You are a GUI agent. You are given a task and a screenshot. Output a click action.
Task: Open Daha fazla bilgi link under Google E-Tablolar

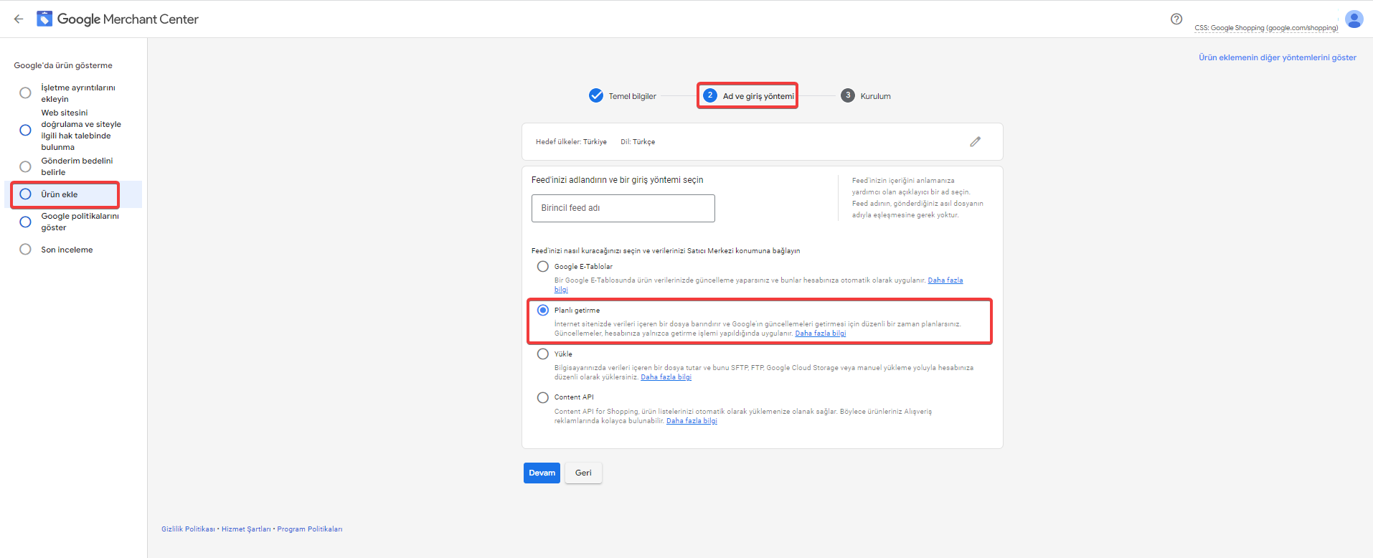point(945,280)
